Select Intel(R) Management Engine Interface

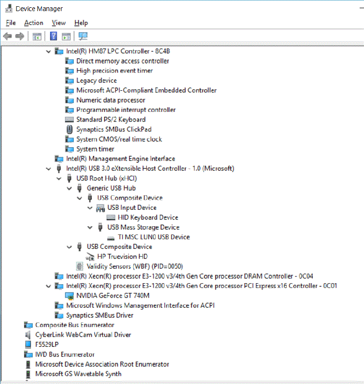(121, 159)
